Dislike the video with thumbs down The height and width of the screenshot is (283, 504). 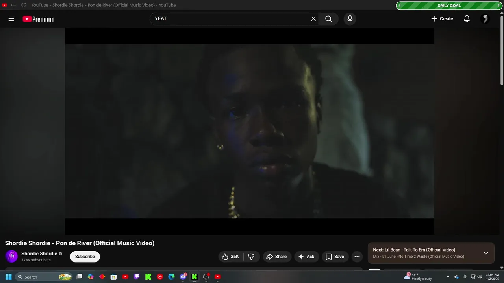click(251, 257)
